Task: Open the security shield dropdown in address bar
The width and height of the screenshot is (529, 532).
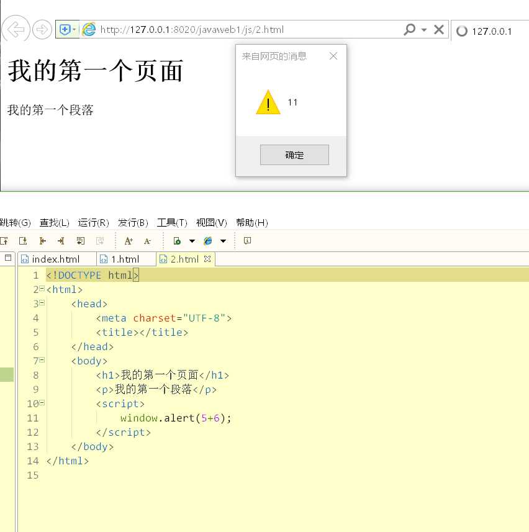Action: coord(68,30)
